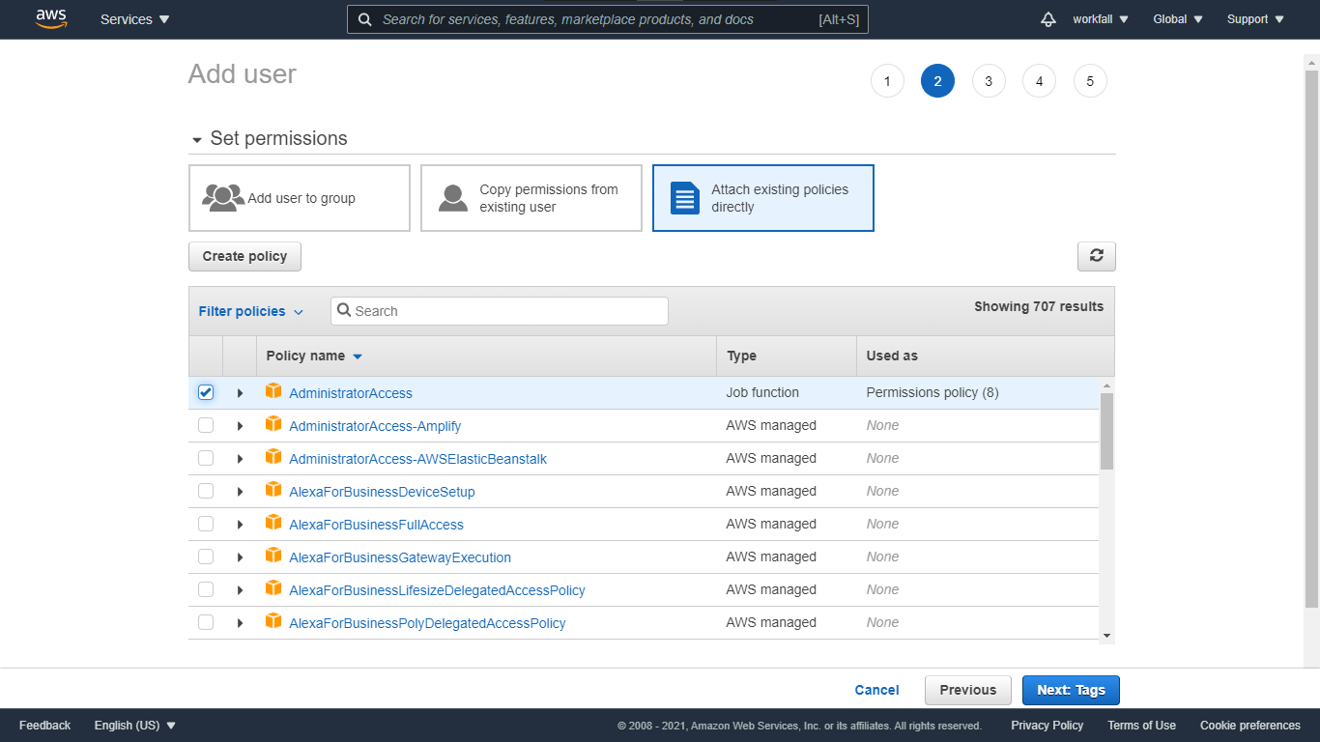Click the Add user to group people icon
1320x742 pixels.
click(x=223, y=198)
